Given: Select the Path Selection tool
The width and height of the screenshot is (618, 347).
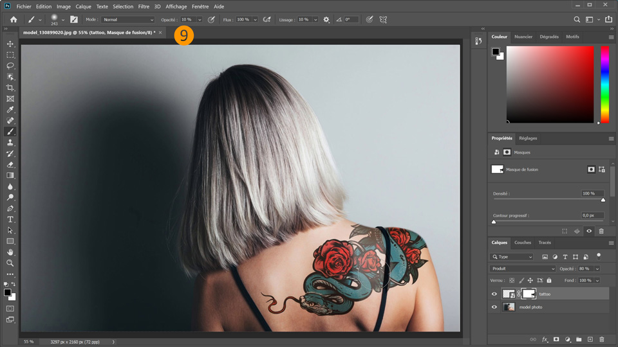Looking at the screenshot, I should point(10,230).
